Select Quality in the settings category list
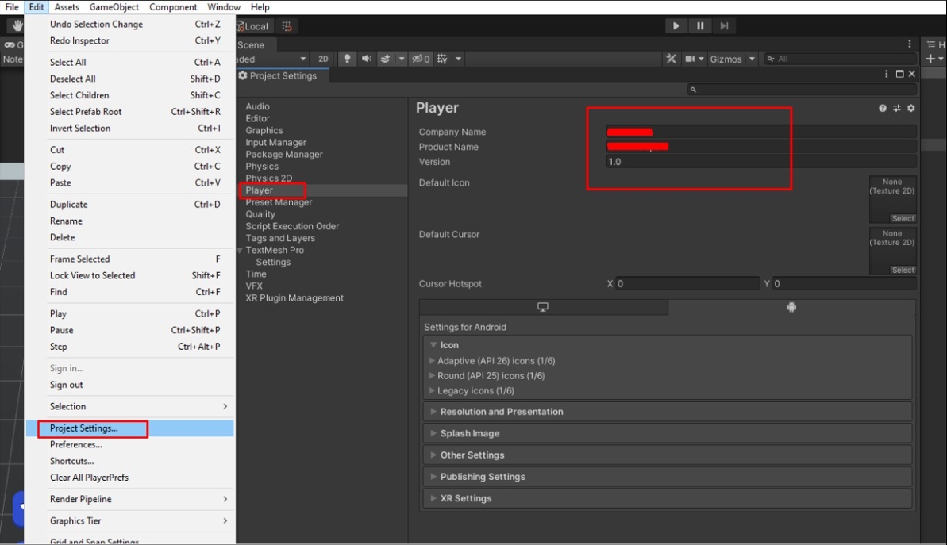Screen dimensions: 947x545 point(260,214)
